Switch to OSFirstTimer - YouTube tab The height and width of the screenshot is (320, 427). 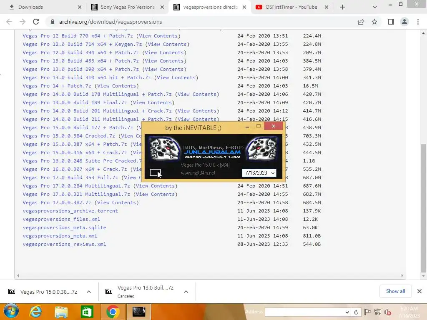coord(291,7)
